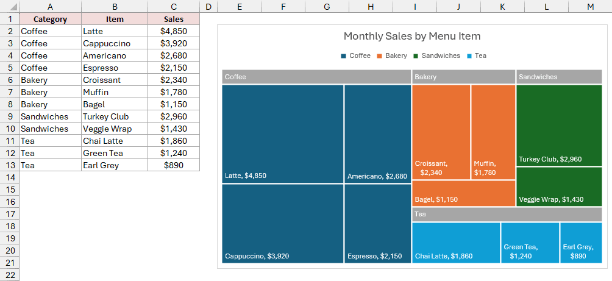The image size is (612, 281).
Task: Select column A header
Action: pos(51,6)
